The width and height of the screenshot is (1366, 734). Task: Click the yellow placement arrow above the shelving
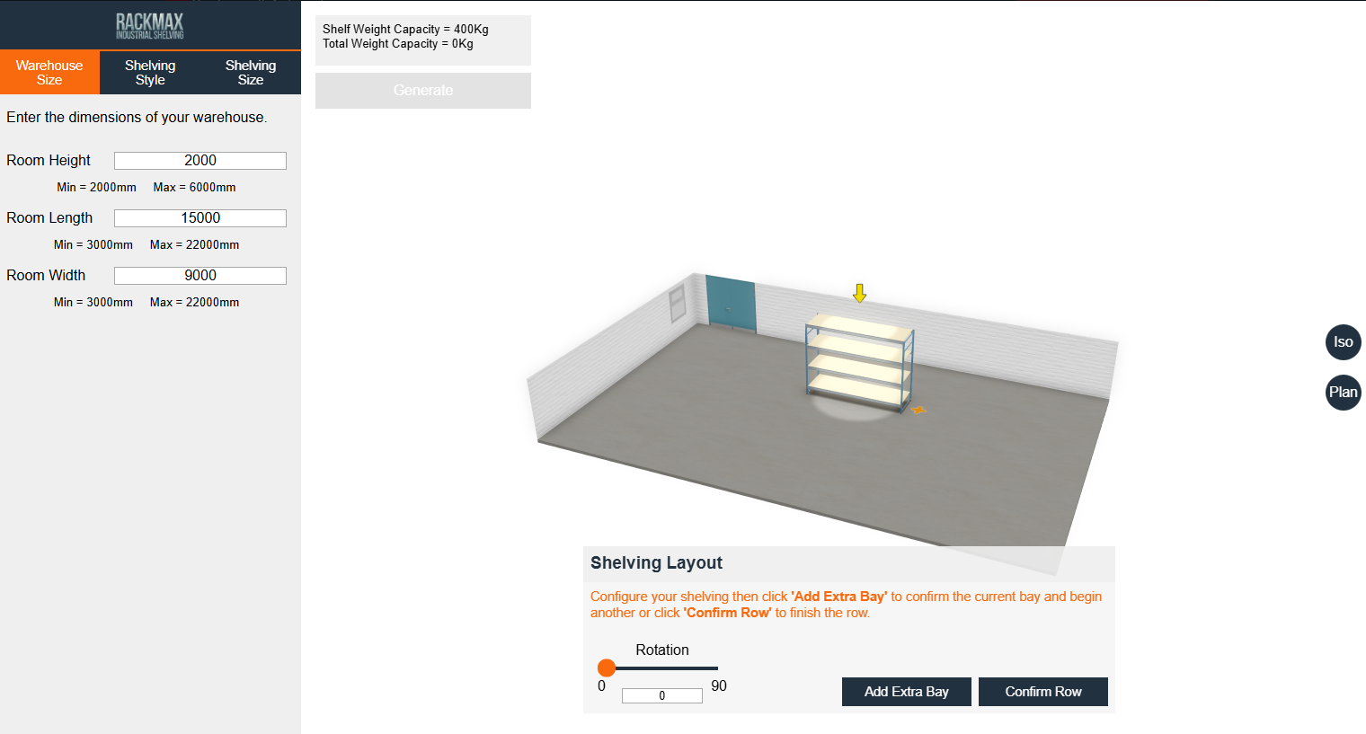(x=858, y=293)
